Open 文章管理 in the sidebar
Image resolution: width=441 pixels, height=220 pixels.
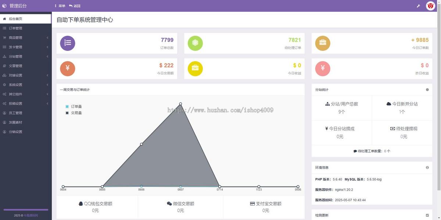[26, 66]
